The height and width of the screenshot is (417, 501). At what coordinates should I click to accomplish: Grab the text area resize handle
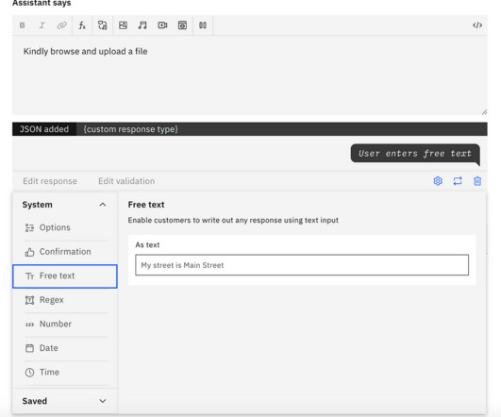tap(484, 111)
